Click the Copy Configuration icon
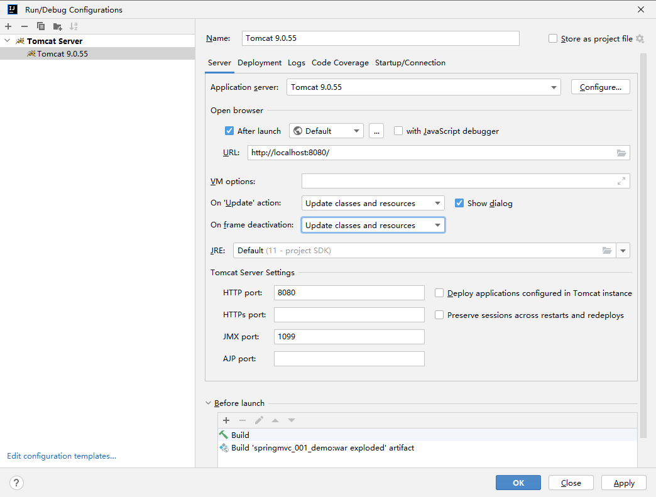The width and height of the screenshot is (656, 497). [x=41, y=26]
